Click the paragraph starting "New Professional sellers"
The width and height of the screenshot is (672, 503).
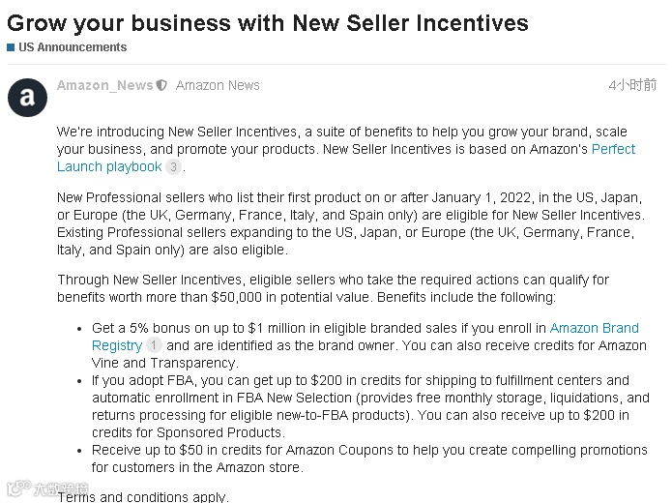coord(348,223)
